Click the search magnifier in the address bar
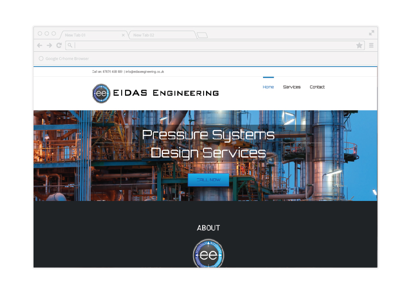 70,45
